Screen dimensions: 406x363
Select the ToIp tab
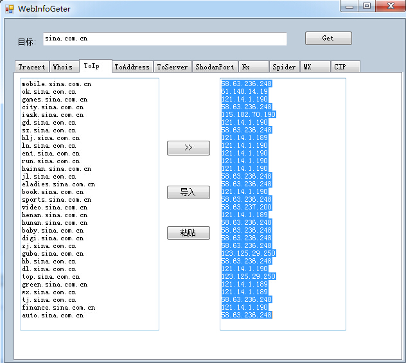pos(96,66)
